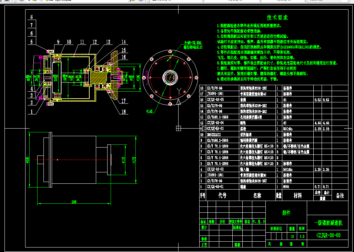Click the 标准化 cell in the title block
Viewport: 354px width, 252px height.
click(x=237, y=228)
